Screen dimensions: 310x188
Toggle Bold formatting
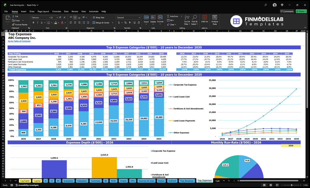coord(34,23)
